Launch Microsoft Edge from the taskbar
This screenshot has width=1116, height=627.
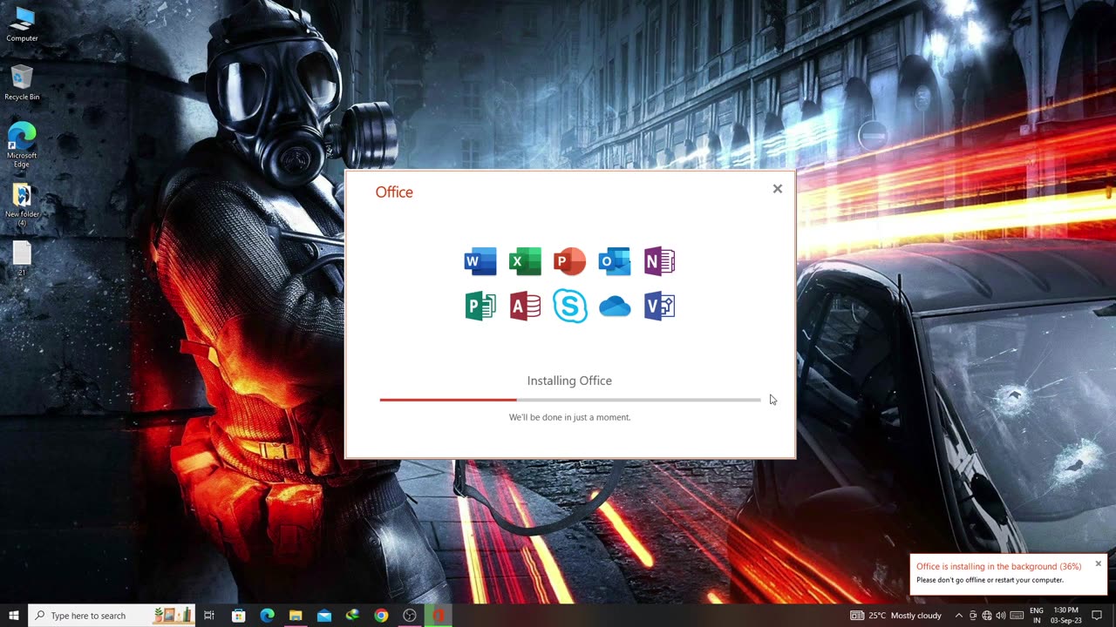point(267,616)
